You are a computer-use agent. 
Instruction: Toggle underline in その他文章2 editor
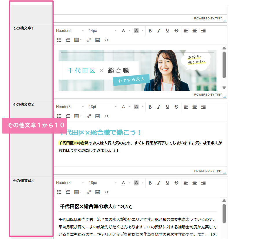[x=168, y=107]
